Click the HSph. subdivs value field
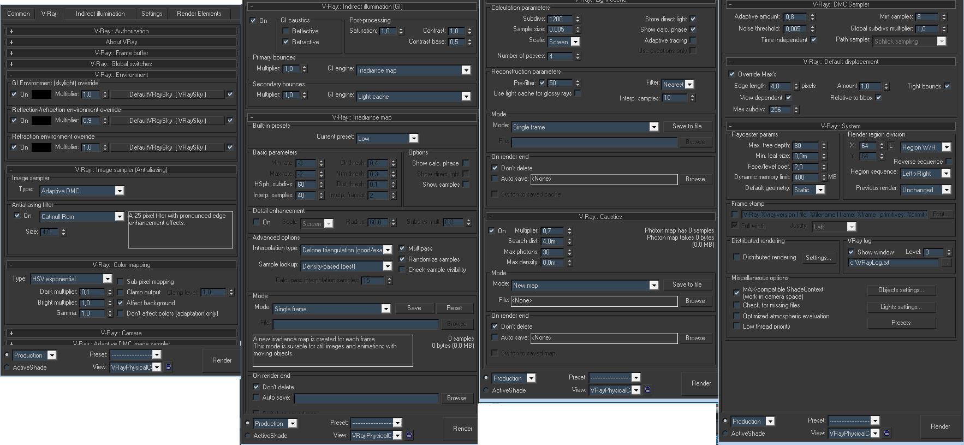This screenshot has width=964, height=445. (306, 184)
